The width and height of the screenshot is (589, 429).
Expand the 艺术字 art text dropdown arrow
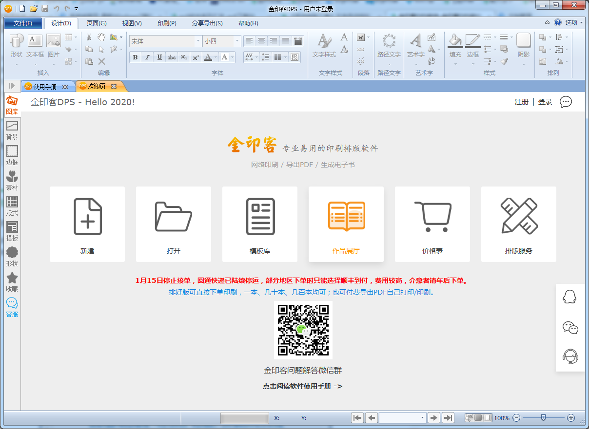(x=415, y=64)
